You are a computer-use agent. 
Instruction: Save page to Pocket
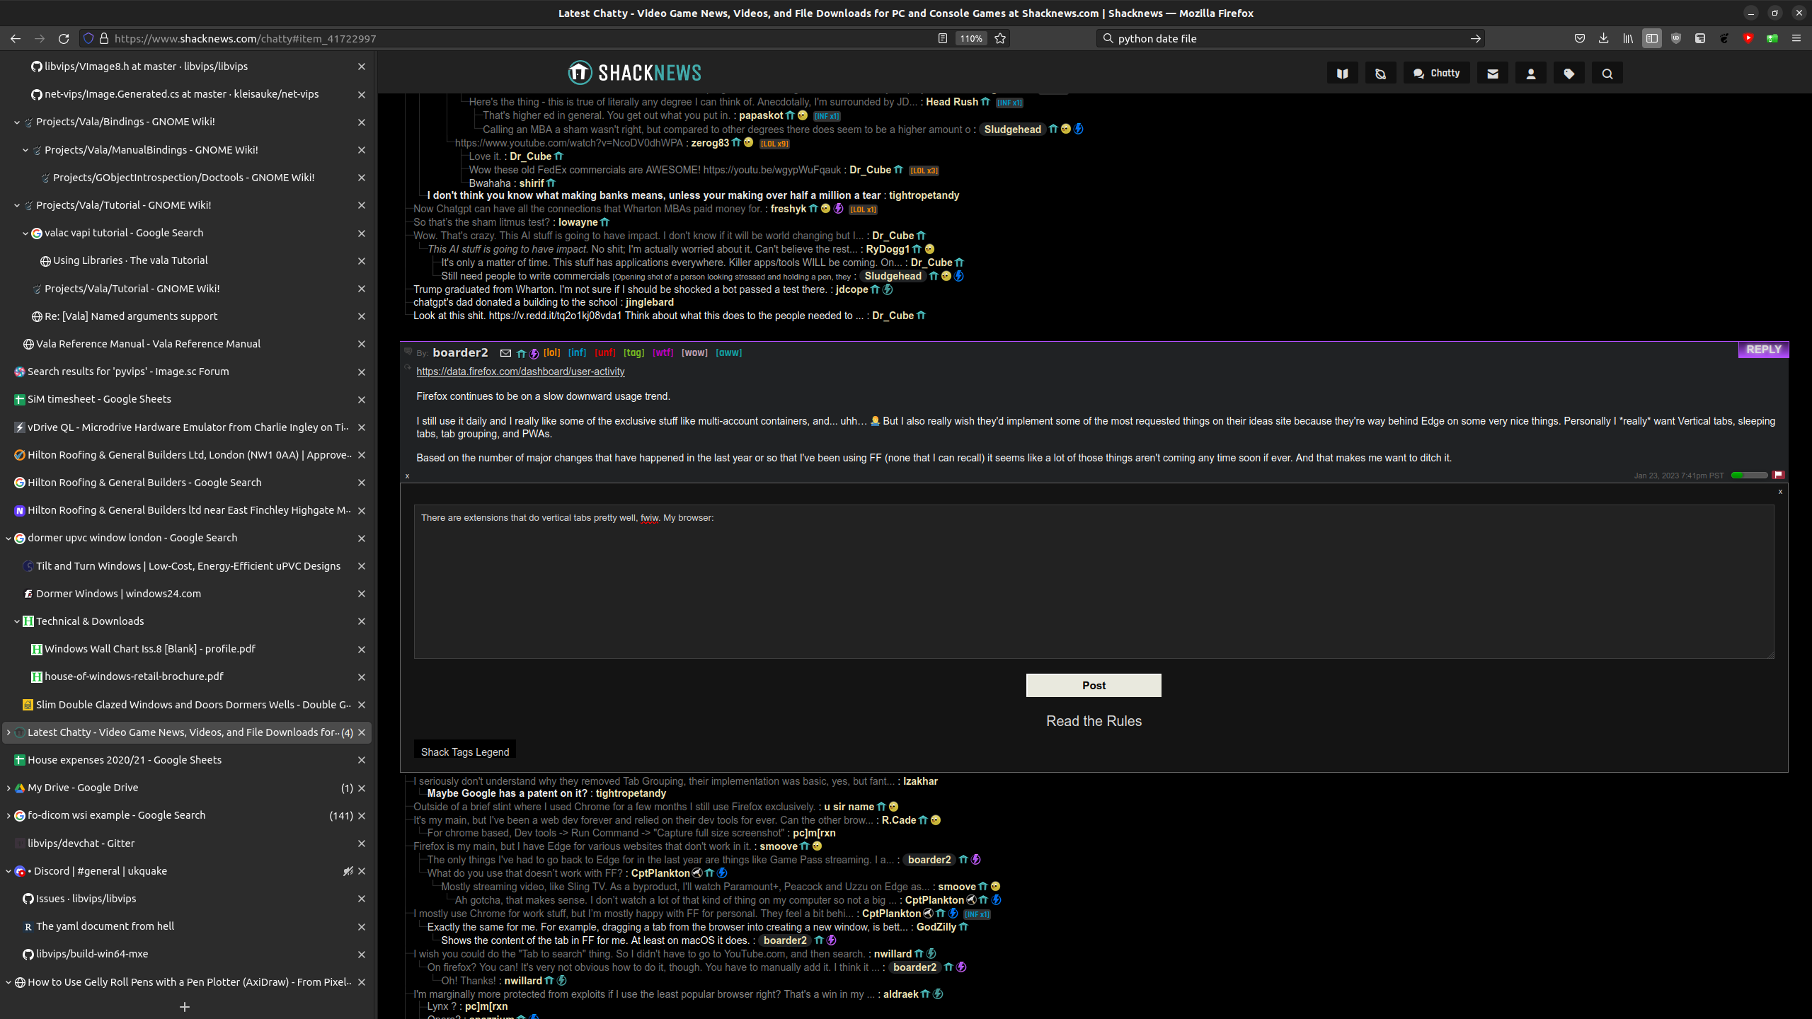(x=1580, y=38)
